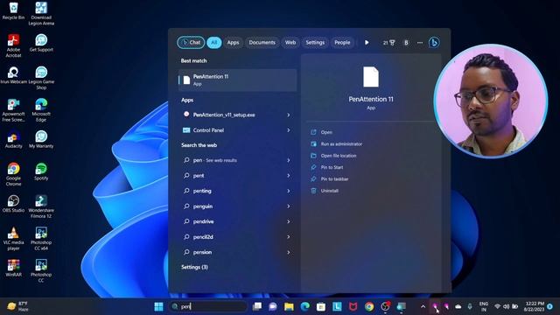Expand Control Panel result arrow
The height and width of the screenshot is (315, 560).
[288, 130]
